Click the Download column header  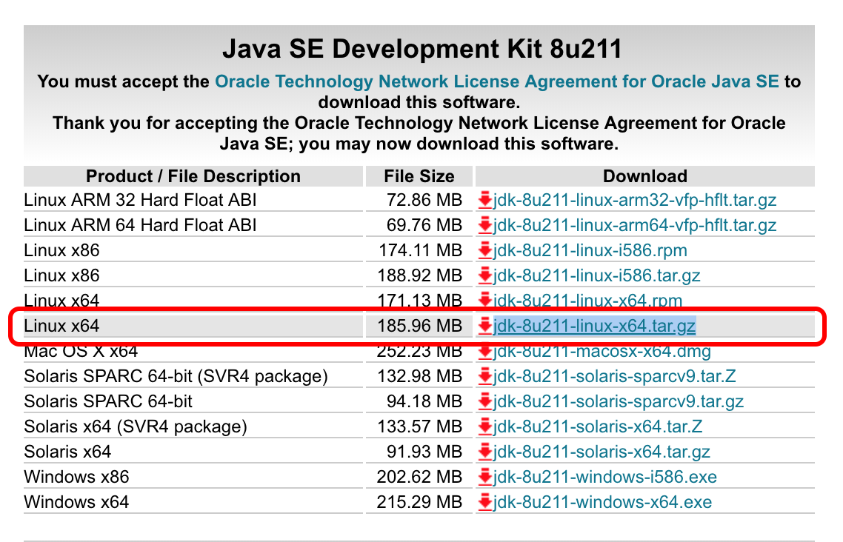pos(645,176)
